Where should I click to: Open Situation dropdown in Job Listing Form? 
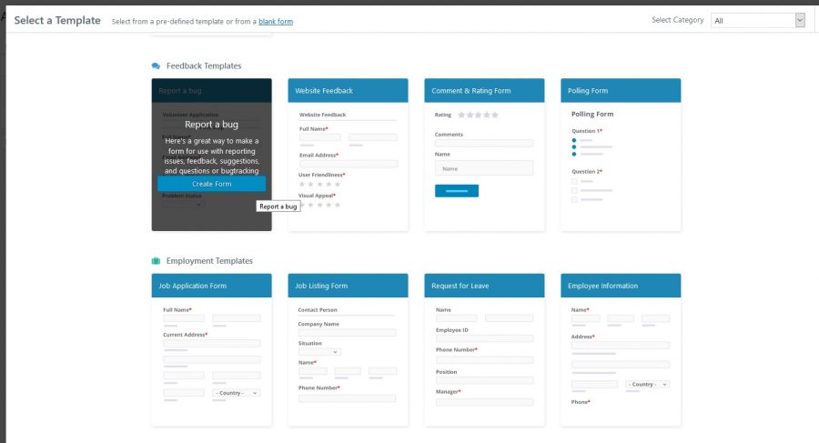click(319, 351)
